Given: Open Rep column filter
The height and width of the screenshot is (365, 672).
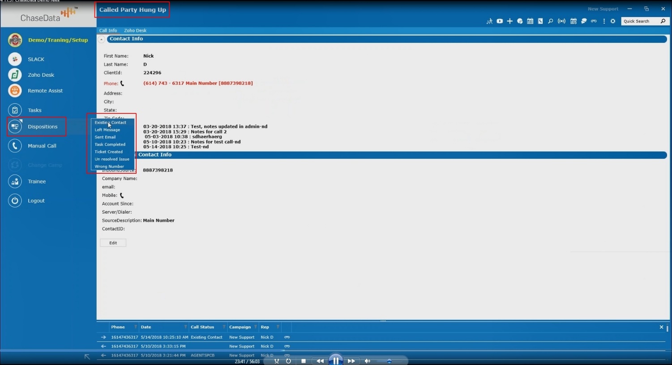Looking at the screenshot, I should [x=278, y=327].
